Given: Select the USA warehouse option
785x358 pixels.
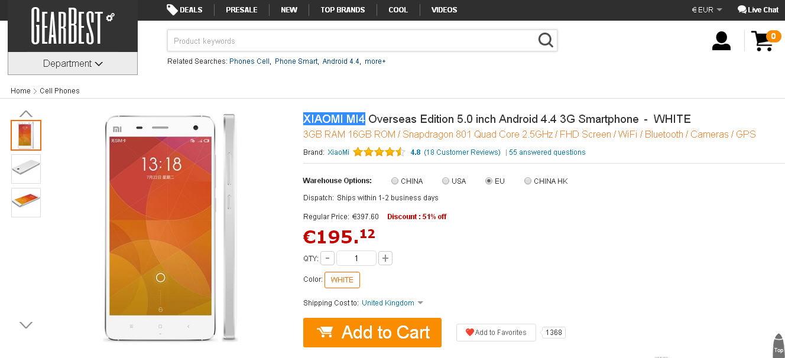Looking at the screenshot, I should click(446, 181).
